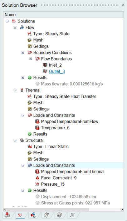This screenshot has width=127, height=221.
Task: Click the Thermal solution icon
Action: (22, 90)
